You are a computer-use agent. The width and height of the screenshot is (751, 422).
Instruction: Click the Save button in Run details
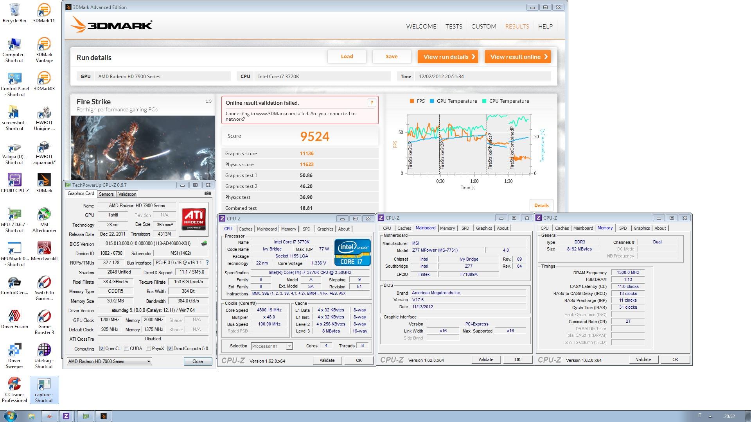[x=392, y=57]
